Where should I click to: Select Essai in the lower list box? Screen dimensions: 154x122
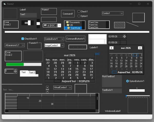[8, 52]
